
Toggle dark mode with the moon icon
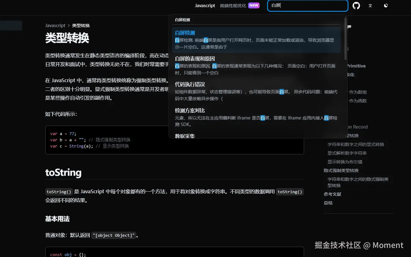click(386, 5)
